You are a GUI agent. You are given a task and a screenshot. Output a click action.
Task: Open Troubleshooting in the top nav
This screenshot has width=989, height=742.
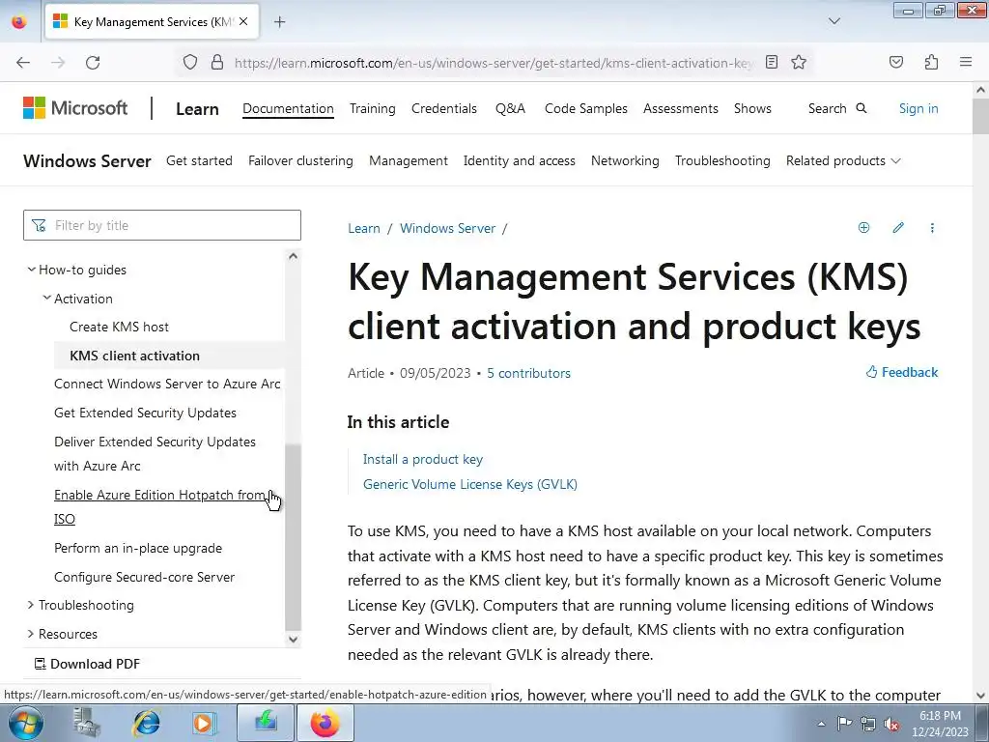pos(722,161)
